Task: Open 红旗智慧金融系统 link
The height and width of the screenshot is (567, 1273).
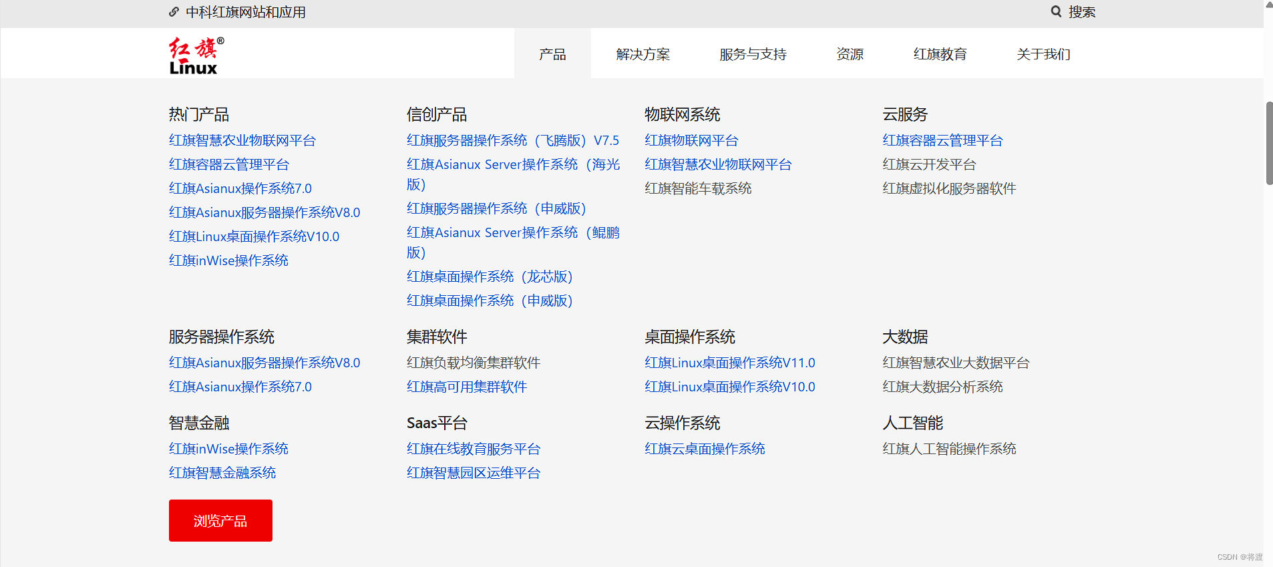Action: click(222, 473)
